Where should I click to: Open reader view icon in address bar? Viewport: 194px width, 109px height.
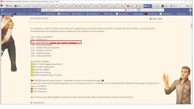click(128, 10)
